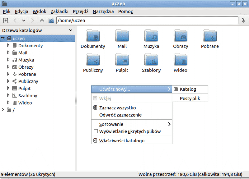Open the Muzyka folder icon

click(x=151, y=36)
